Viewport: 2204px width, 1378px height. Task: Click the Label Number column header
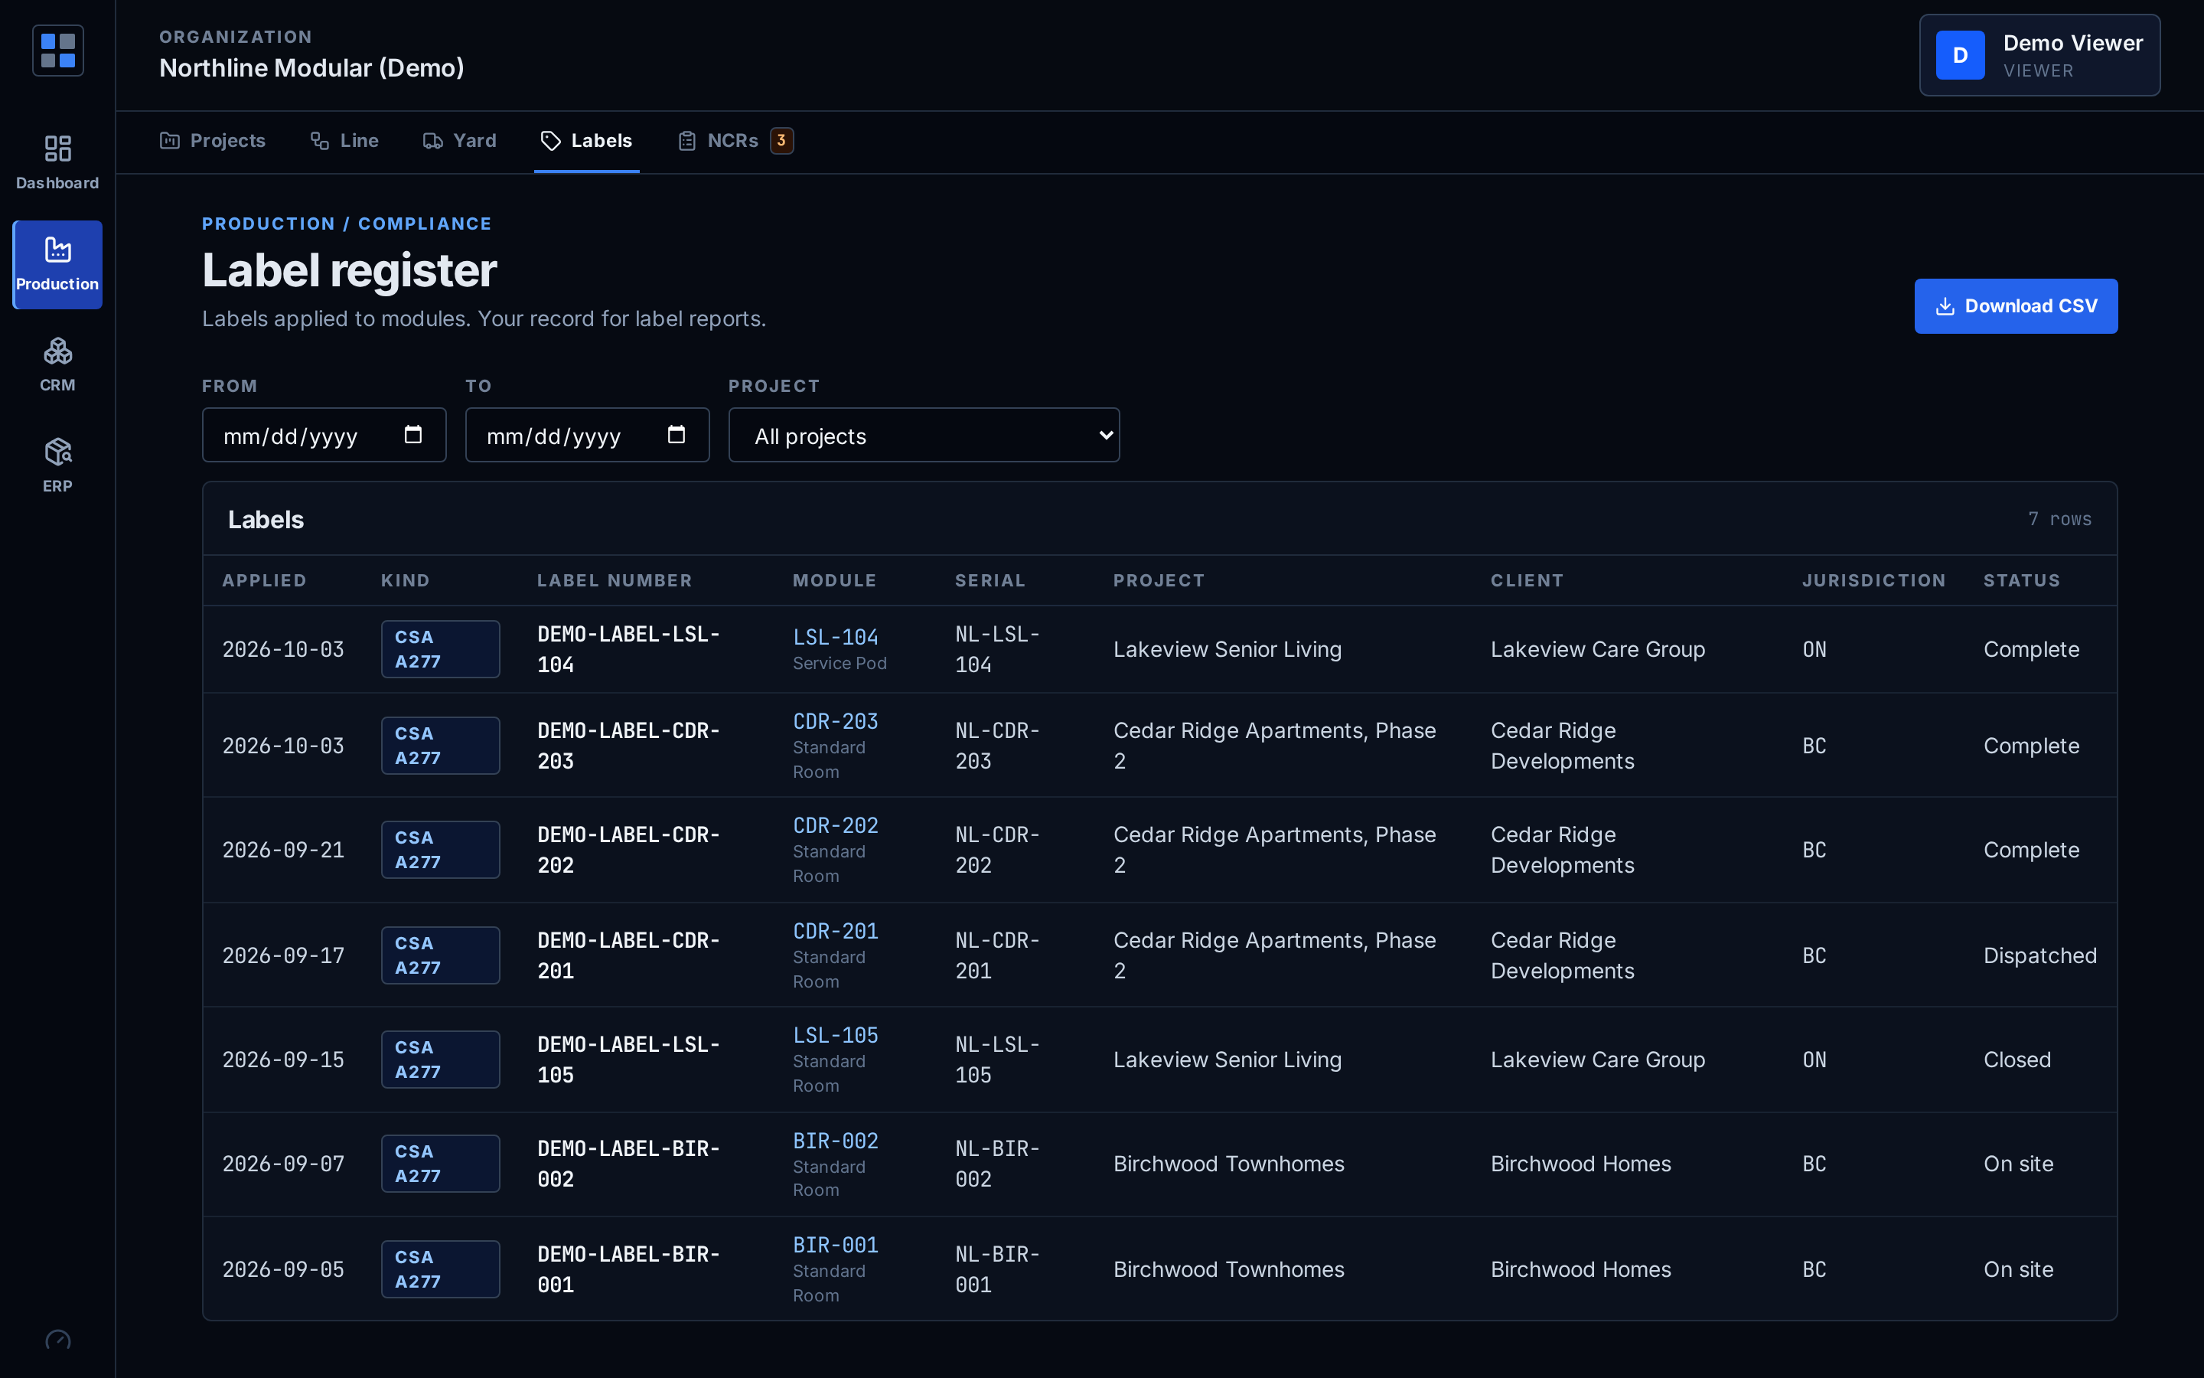coord(615,580)
